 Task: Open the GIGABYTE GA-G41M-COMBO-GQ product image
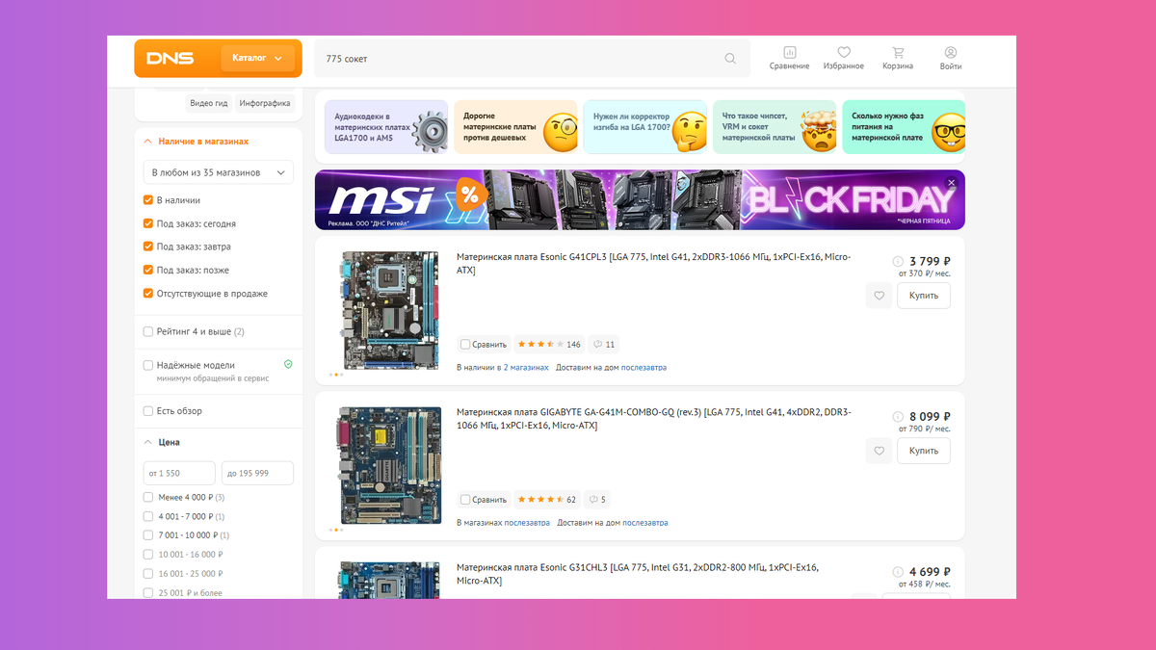pos(389,465)
